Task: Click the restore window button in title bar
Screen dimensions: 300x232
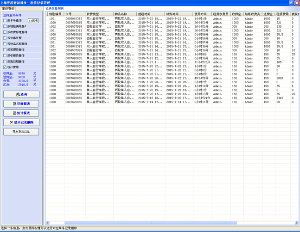Action: (x=291, y=3)
